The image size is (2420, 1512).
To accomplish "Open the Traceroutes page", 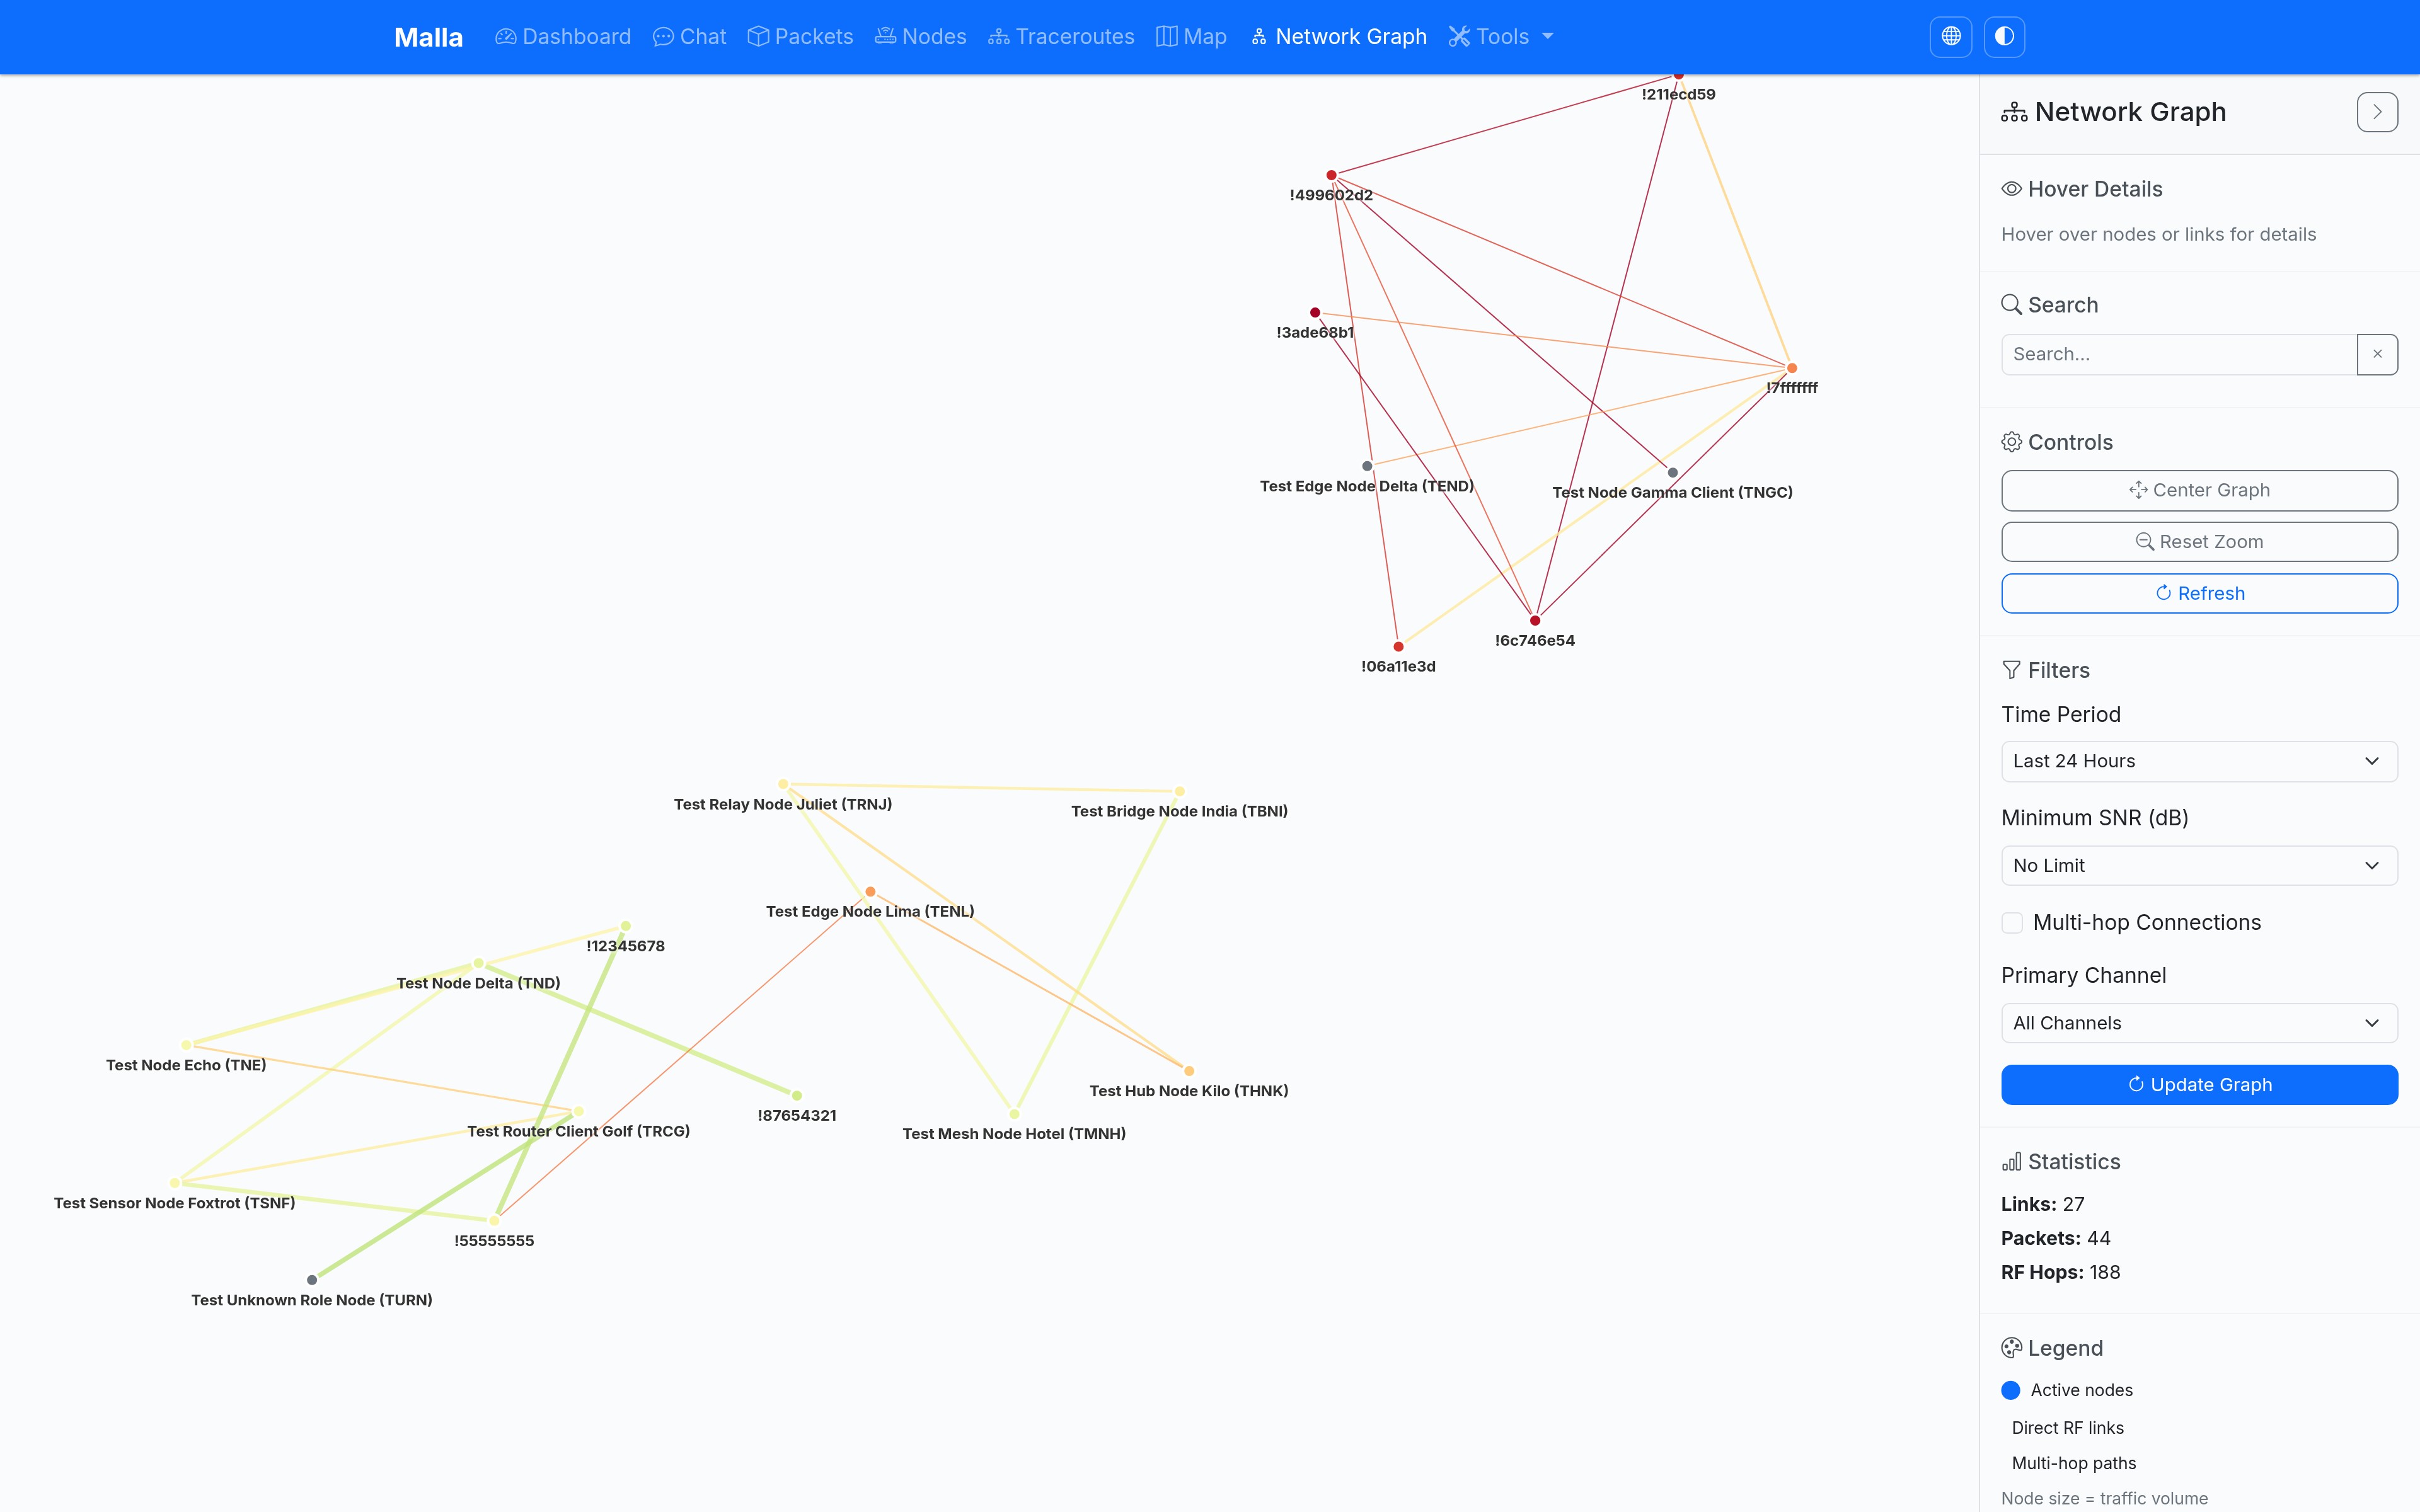I will tap(1061, 37).
